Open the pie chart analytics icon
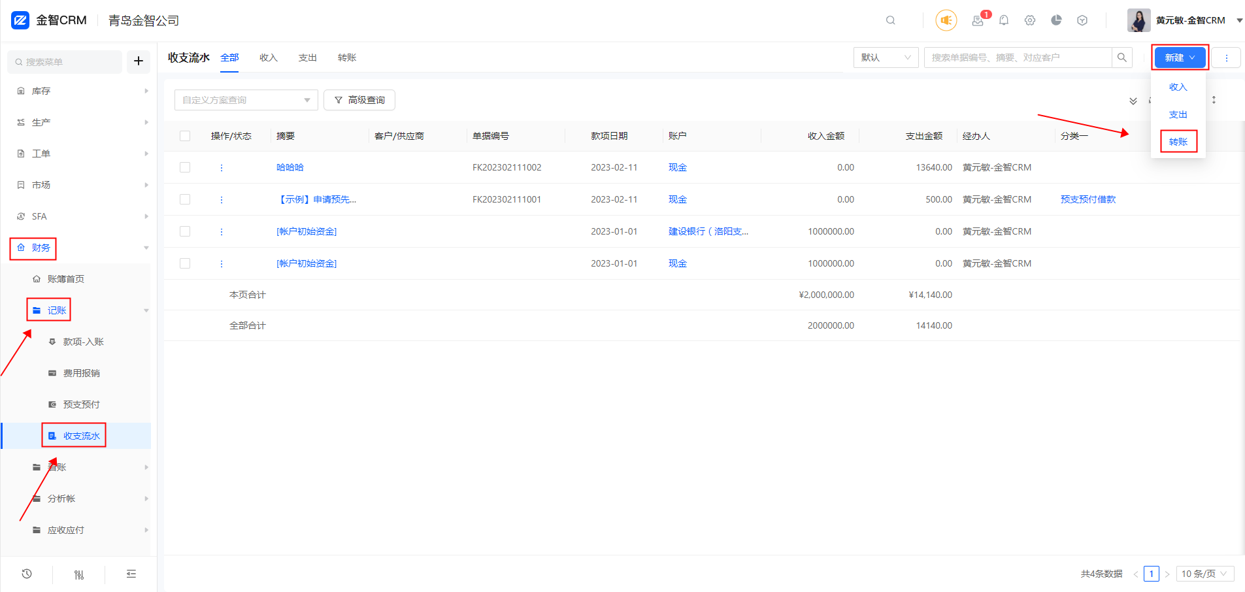Image resolution: width=1245 pixels, height=592 pixels. click(1056, 20)
